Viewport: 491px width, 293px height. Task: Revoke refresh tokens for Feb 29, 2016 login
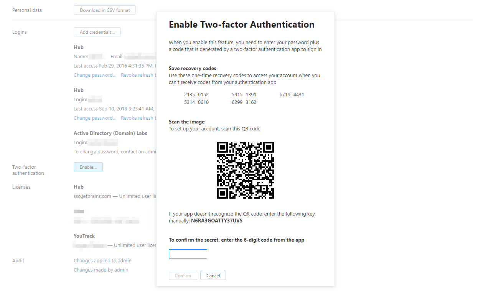[x=138, y=75]
